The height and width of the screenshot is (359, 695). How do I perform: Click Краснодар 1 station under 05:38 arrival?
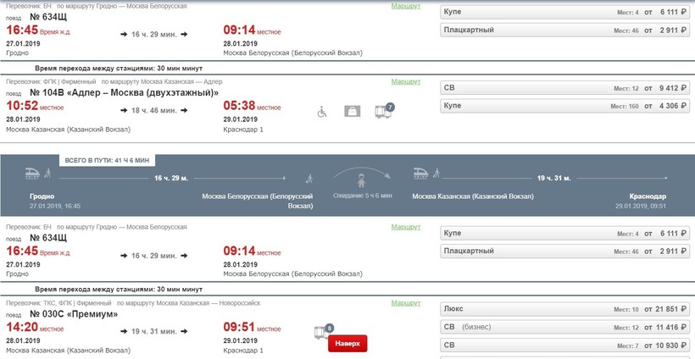point(243,130)
